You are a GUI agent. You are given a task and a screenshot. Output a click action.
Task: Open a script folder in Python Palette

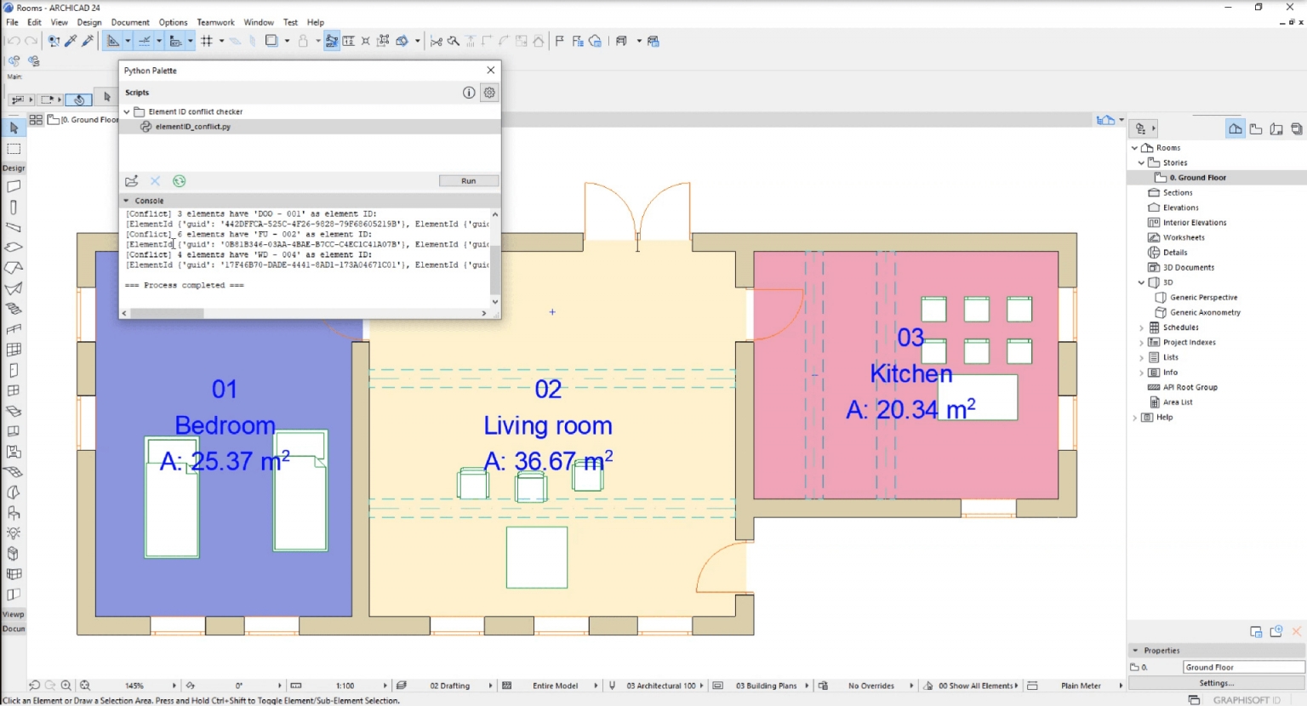132,181
